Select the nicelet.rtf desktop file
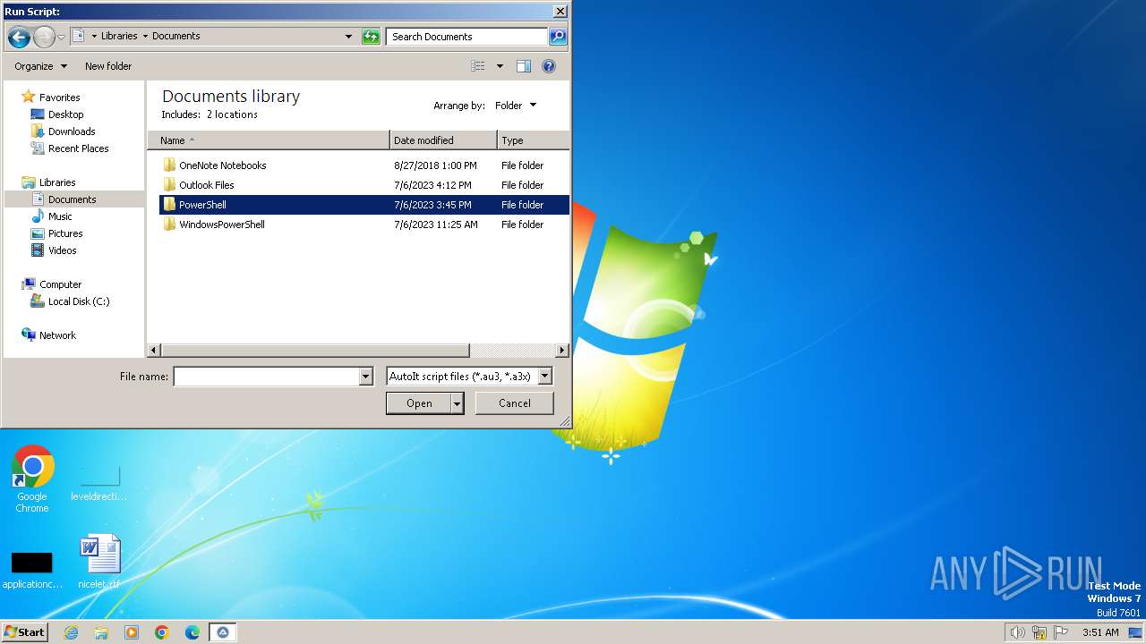The image size is (1146, 644). (99, 563)
